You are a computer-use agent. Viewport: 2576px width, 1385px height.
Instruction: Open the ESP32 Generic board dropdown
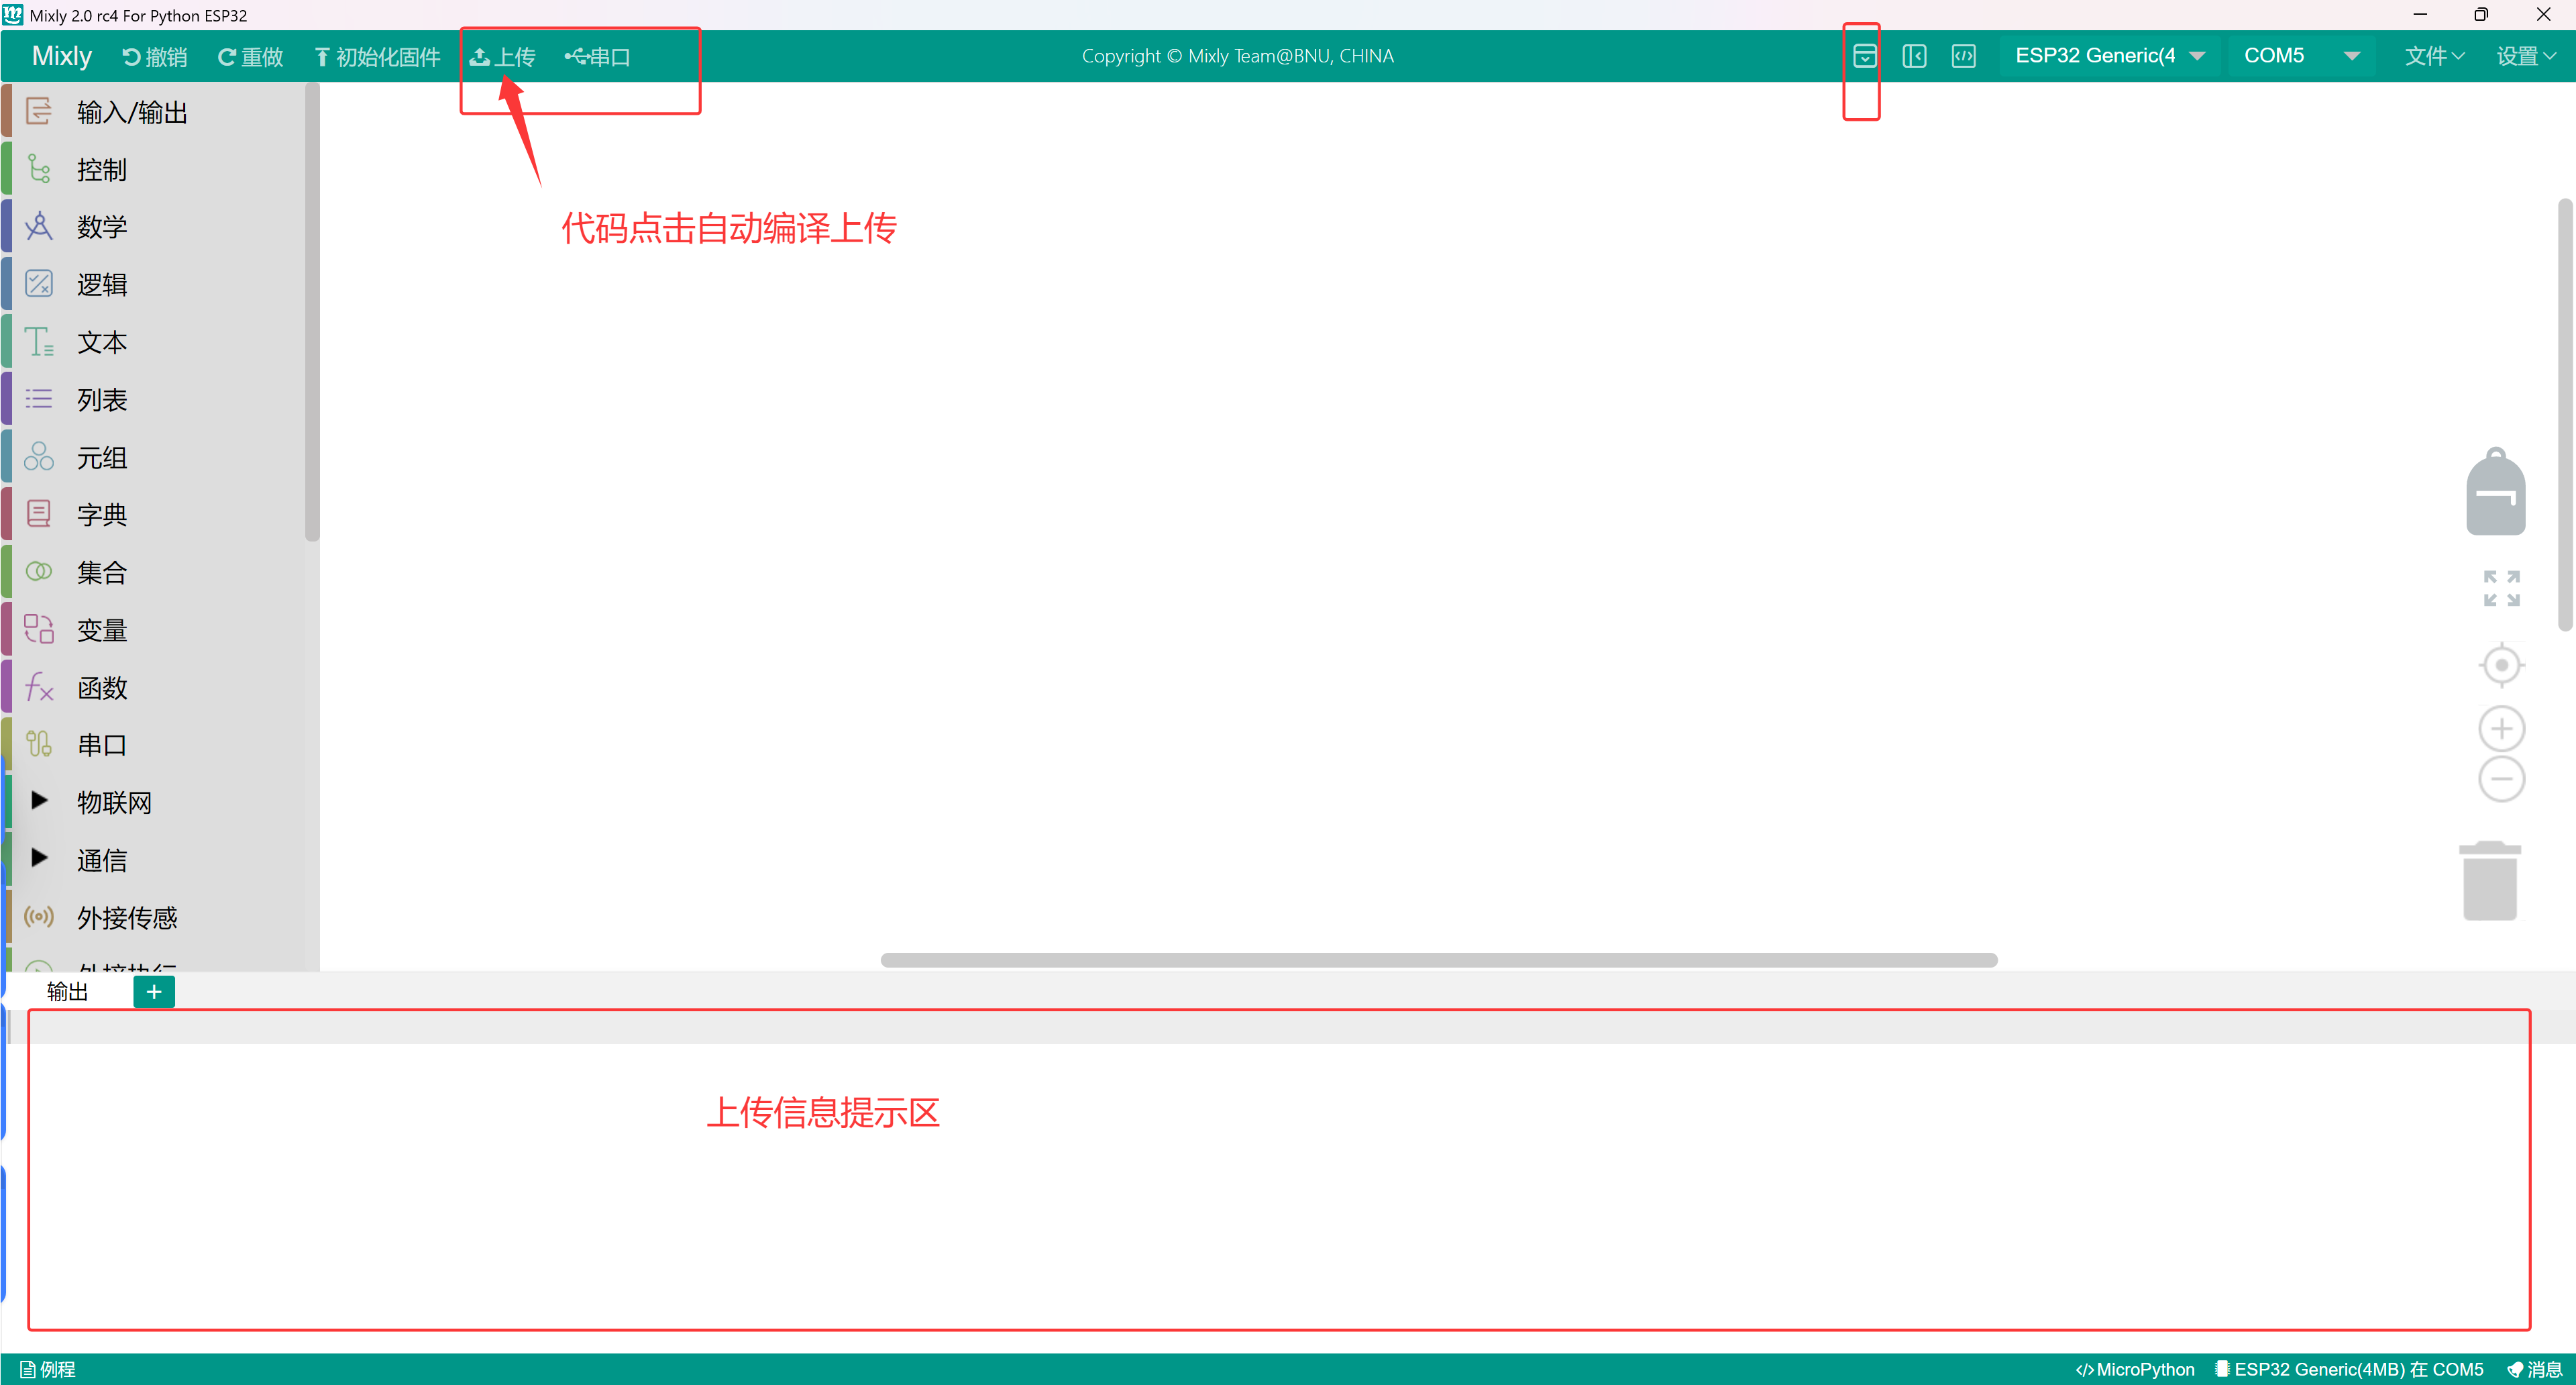tap(2110, 55)
